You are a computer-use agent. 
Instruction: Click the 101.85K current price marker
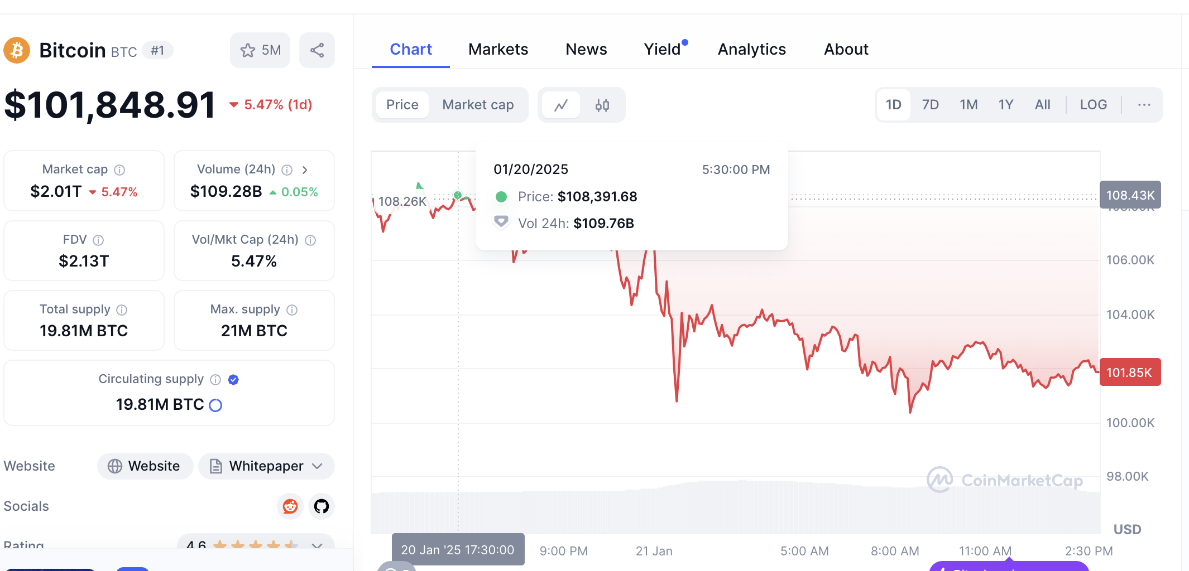1130,372
